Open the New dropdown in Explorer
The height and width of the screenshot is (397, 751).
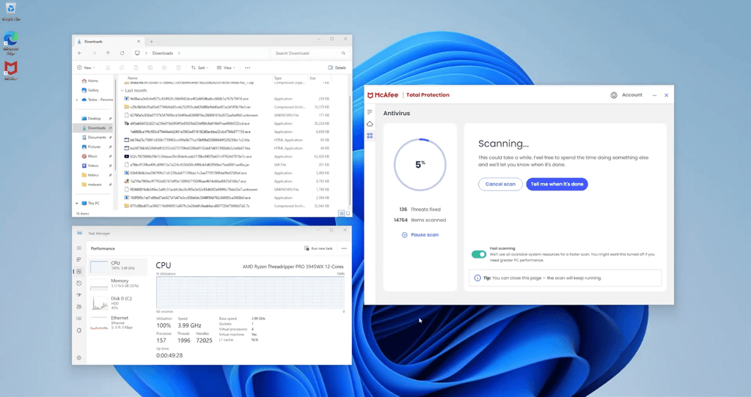tap(87, 68)
